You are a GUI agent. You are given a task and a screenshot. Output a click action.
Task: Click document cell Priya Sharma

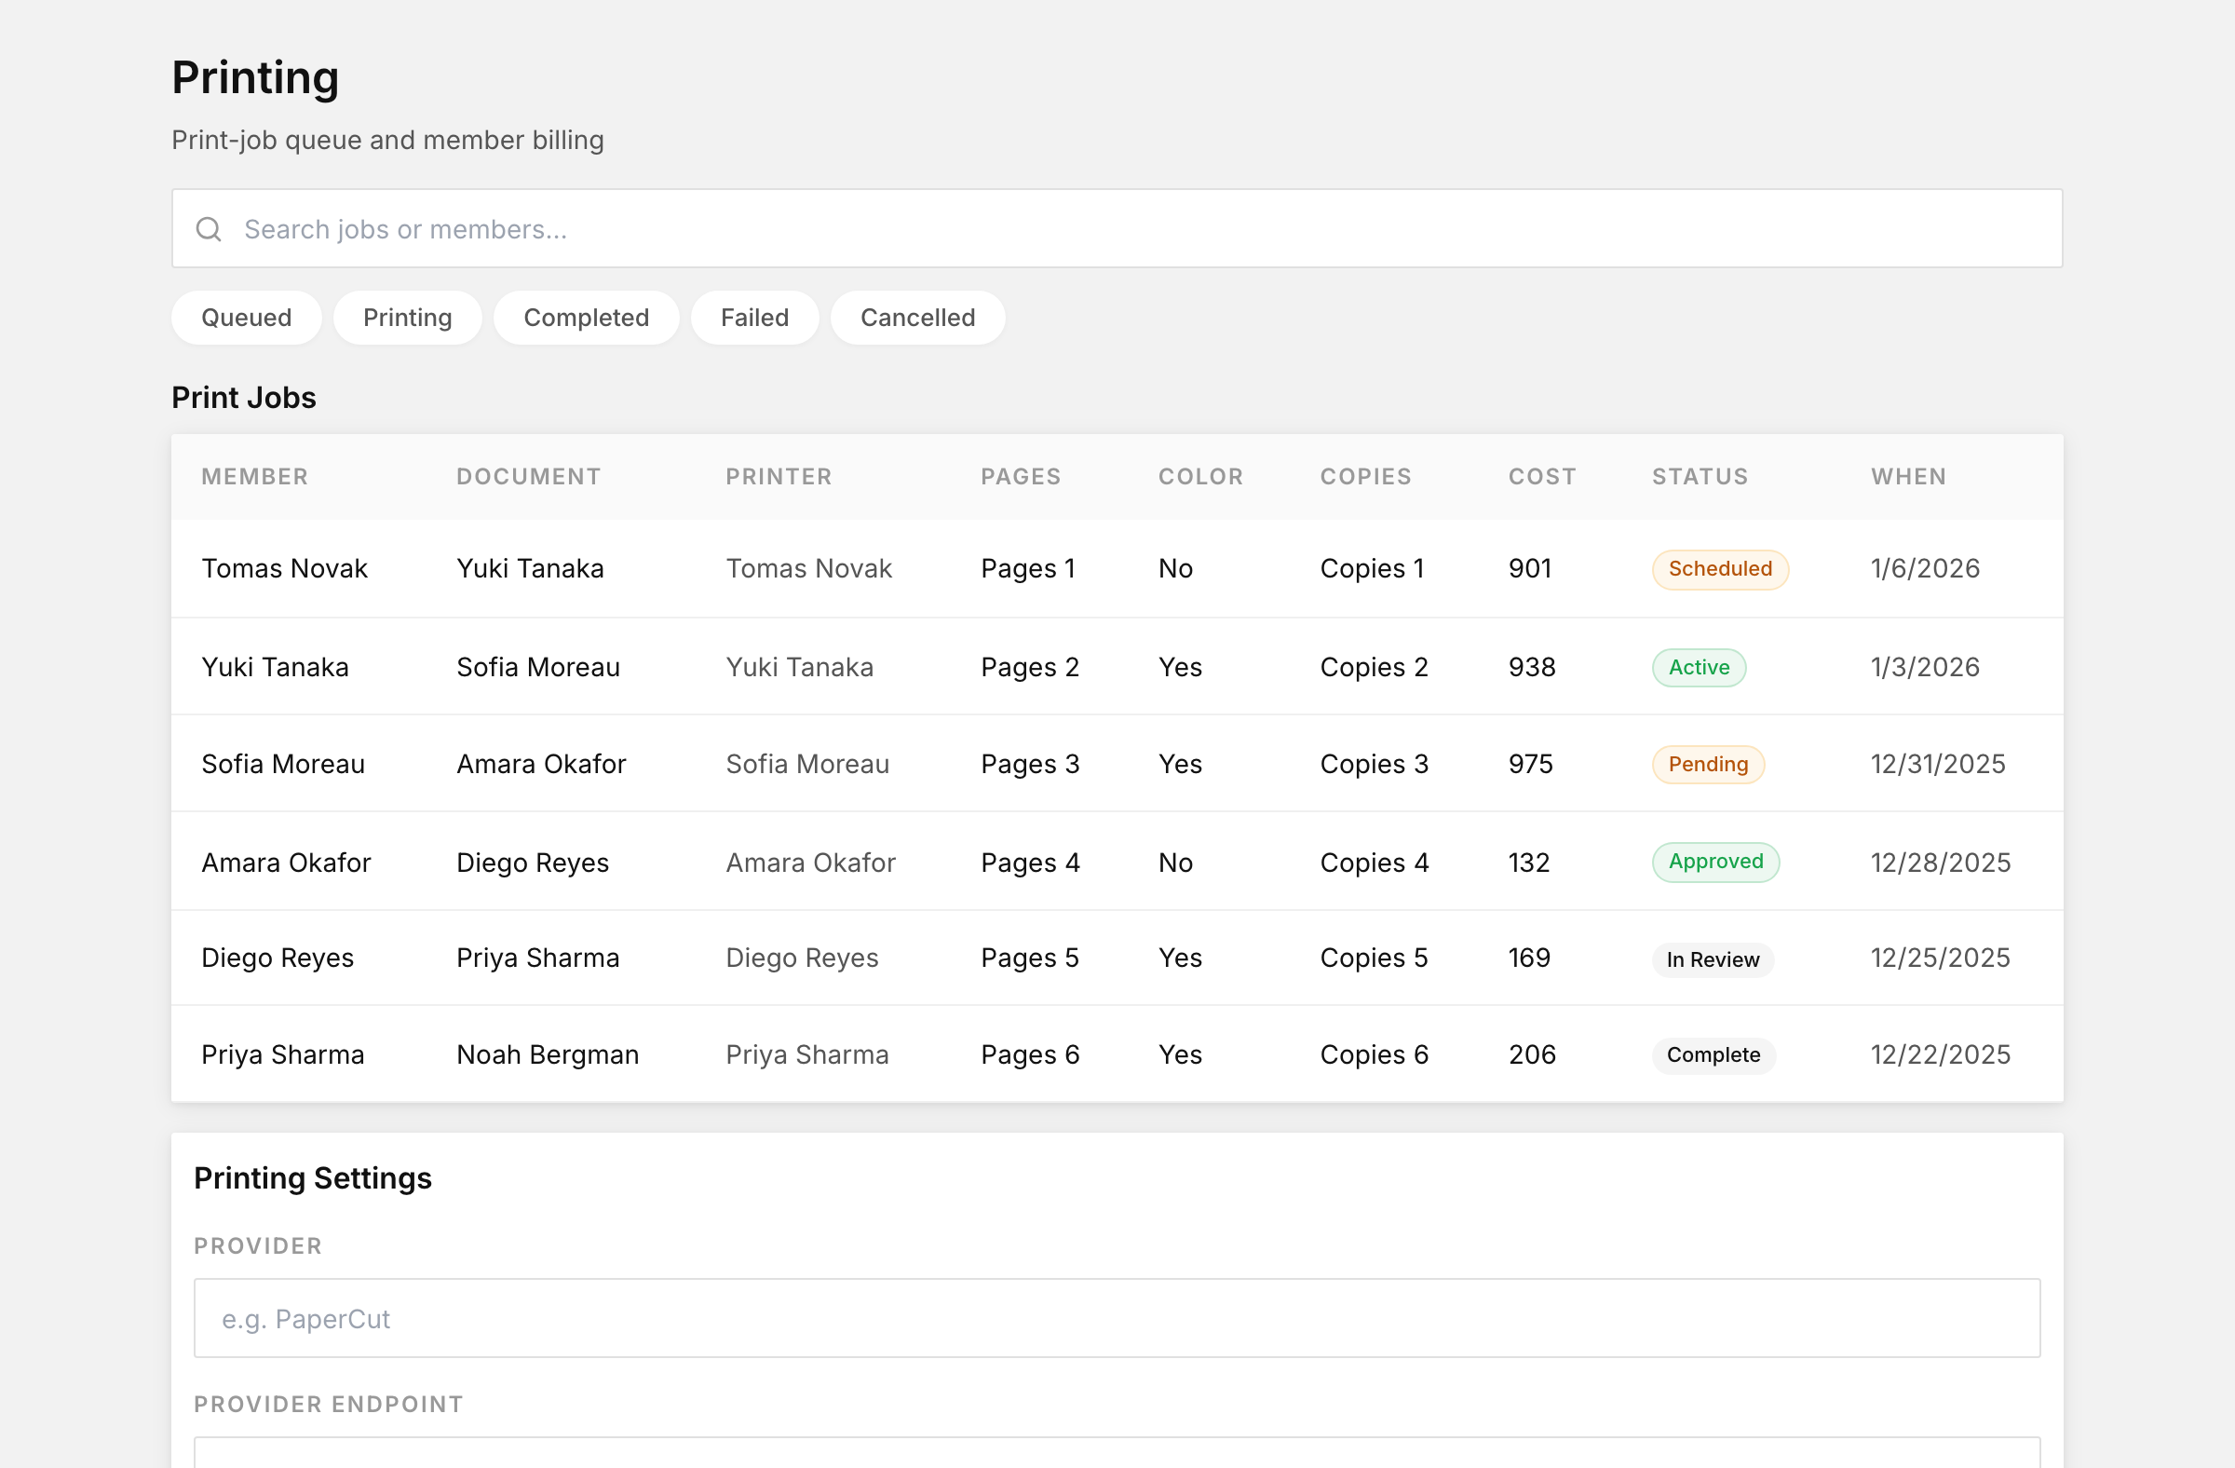point(537,958)
